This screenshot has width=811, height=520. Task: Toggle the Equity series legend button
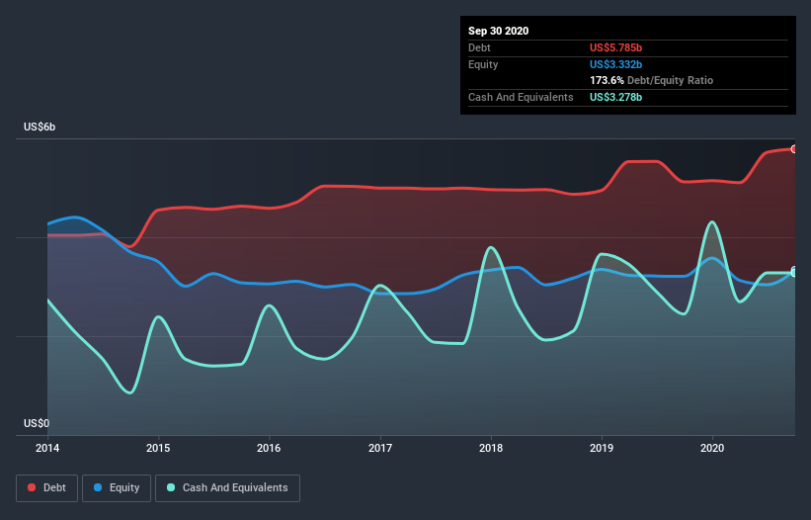pyautogui.click(x=117, y=488)
